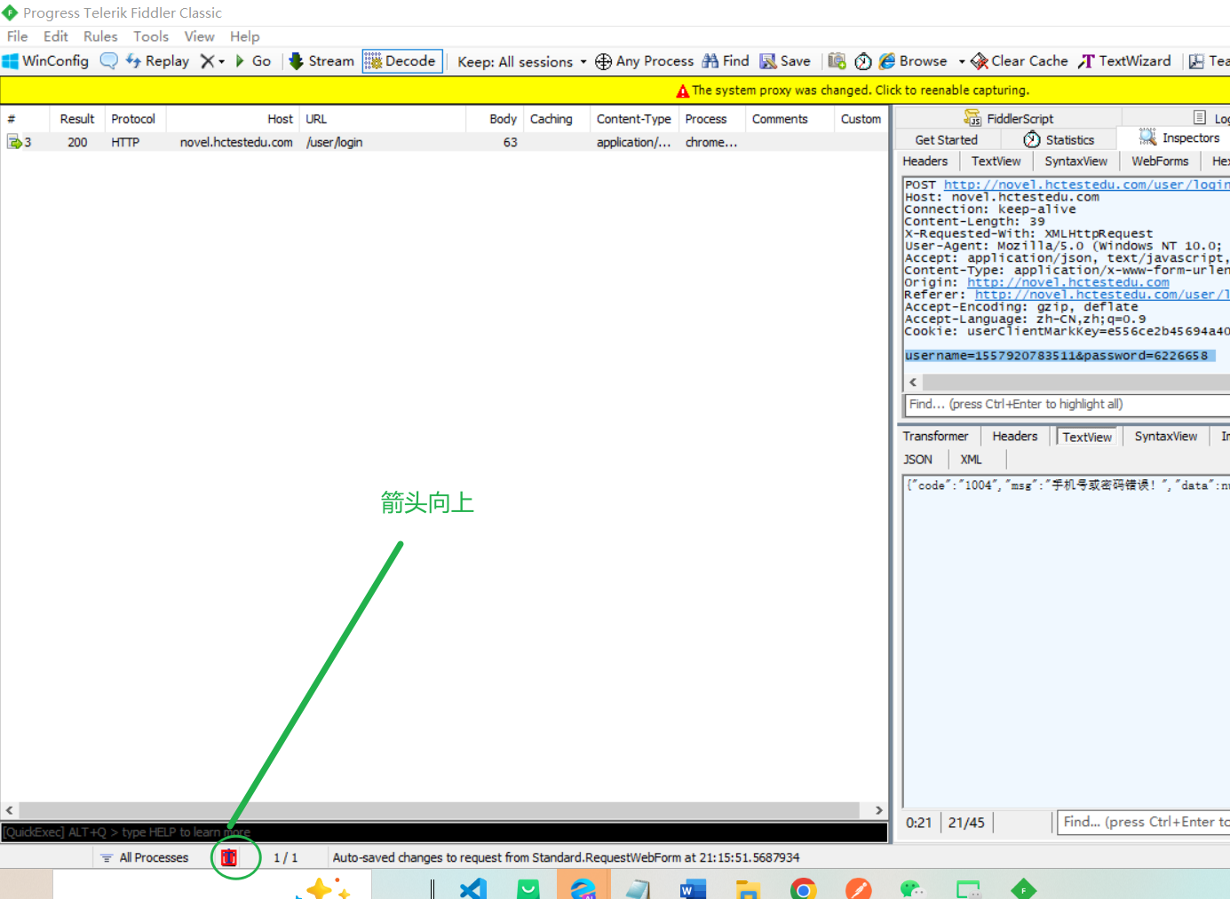Open the Edit menu

56,36
